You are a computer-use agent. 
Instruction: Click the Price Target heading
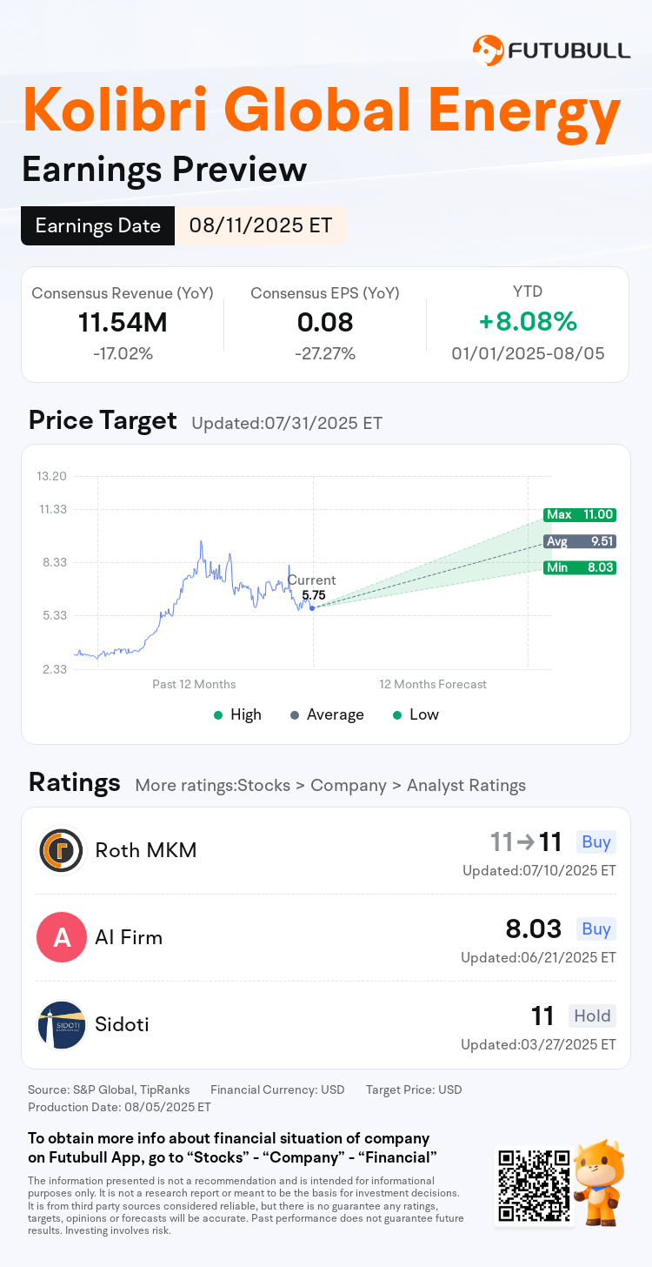coord(103,421)
